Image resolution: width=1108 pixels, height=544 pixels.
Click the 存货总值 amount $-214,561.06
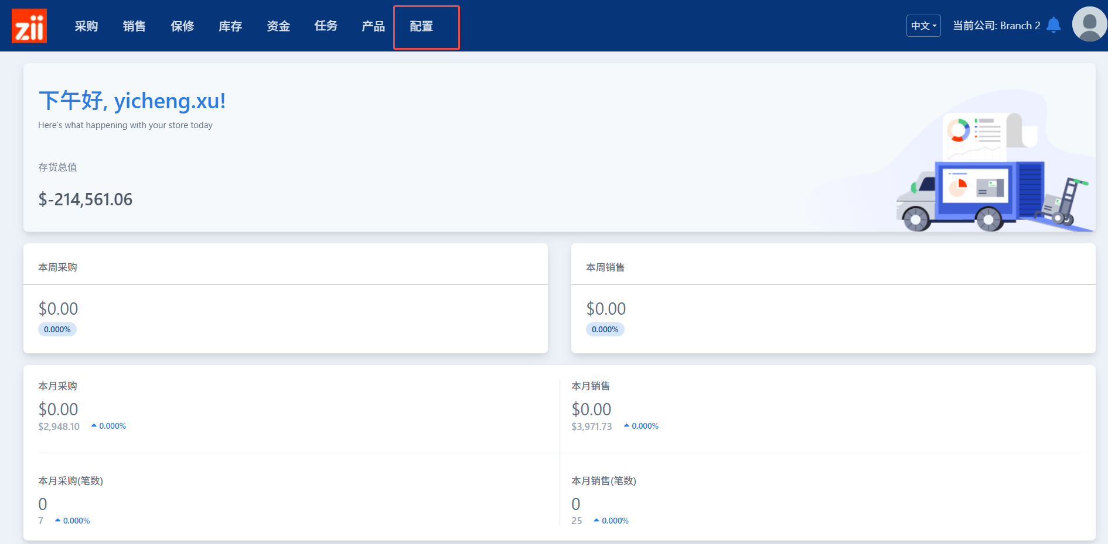86,199
